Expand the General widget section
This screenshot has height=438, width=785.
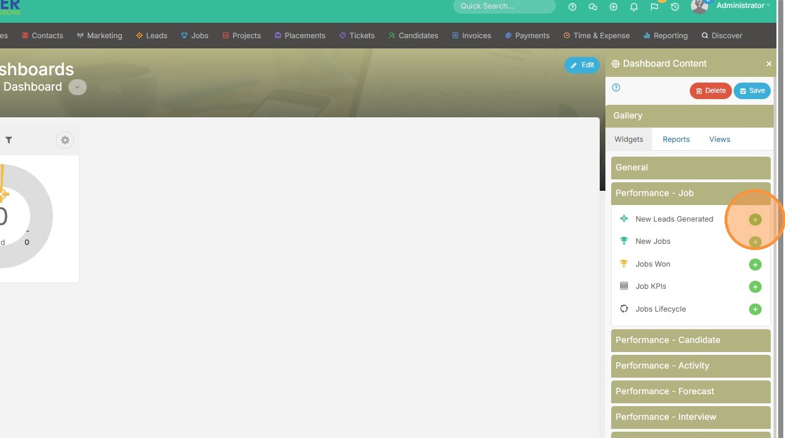pos(690,167)
